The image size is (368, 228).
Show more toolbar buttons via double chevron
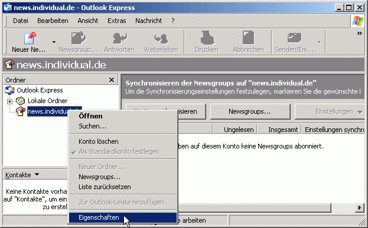tap(360, 34)
